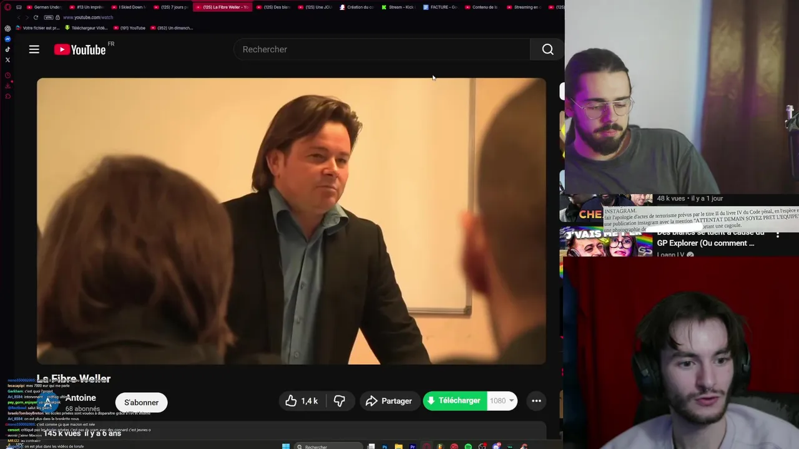Subscribe with the S'abonner button
The image size is (799, 449).
coord(141,402)
